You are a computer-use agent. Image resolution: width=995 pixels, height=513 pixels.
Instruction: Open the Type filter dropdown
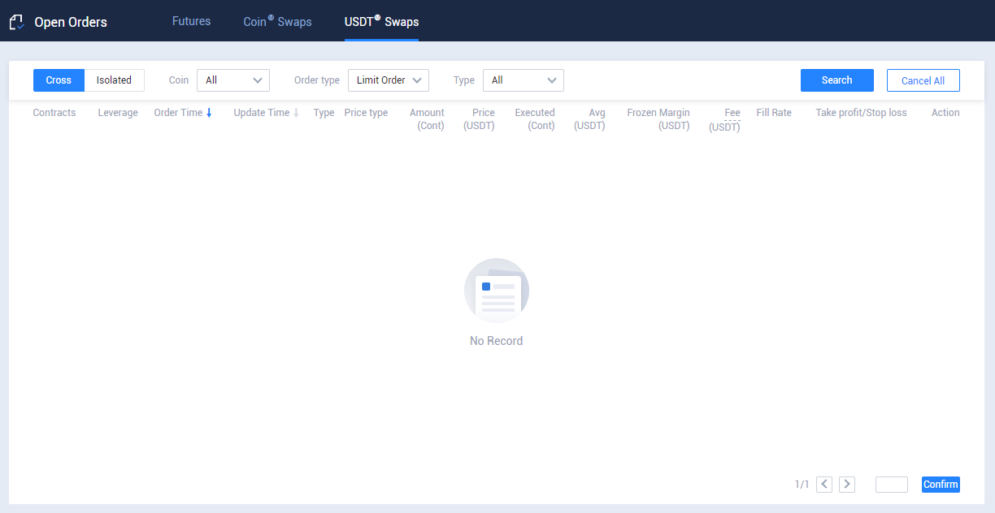(523, 80)
